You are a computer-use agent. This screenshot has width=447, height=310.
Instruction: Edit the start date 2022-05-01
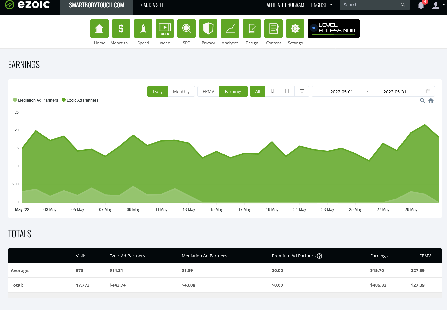341,92
